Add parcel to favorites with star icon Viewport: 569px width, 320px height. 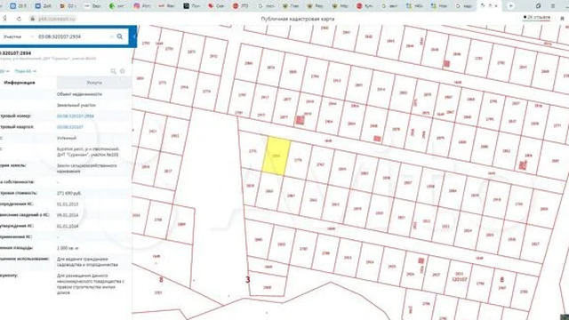(x=123, y=71)
